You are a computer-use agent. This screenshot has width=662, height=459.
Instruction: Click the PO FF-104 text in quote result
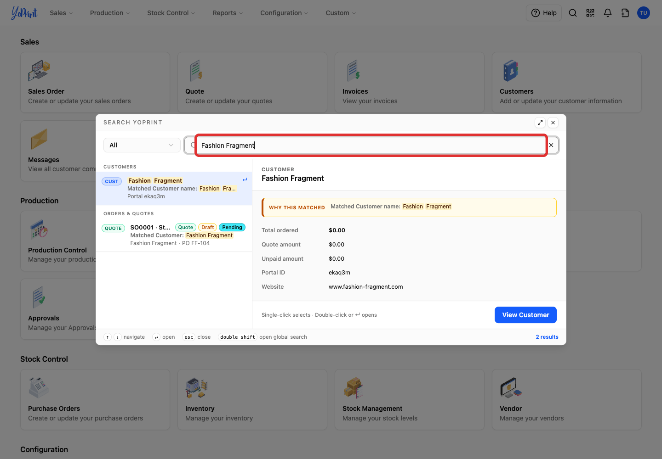(196, 243)
